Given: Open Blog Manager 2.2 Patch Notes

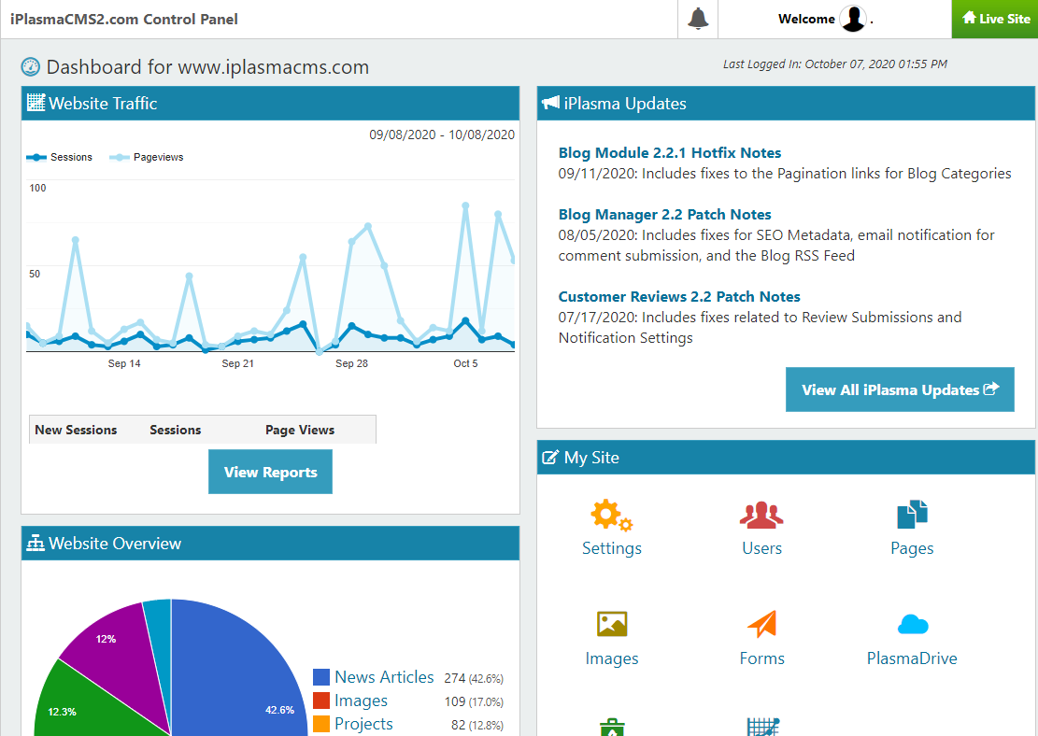Looking at the screenshot, I should (664, 215).
